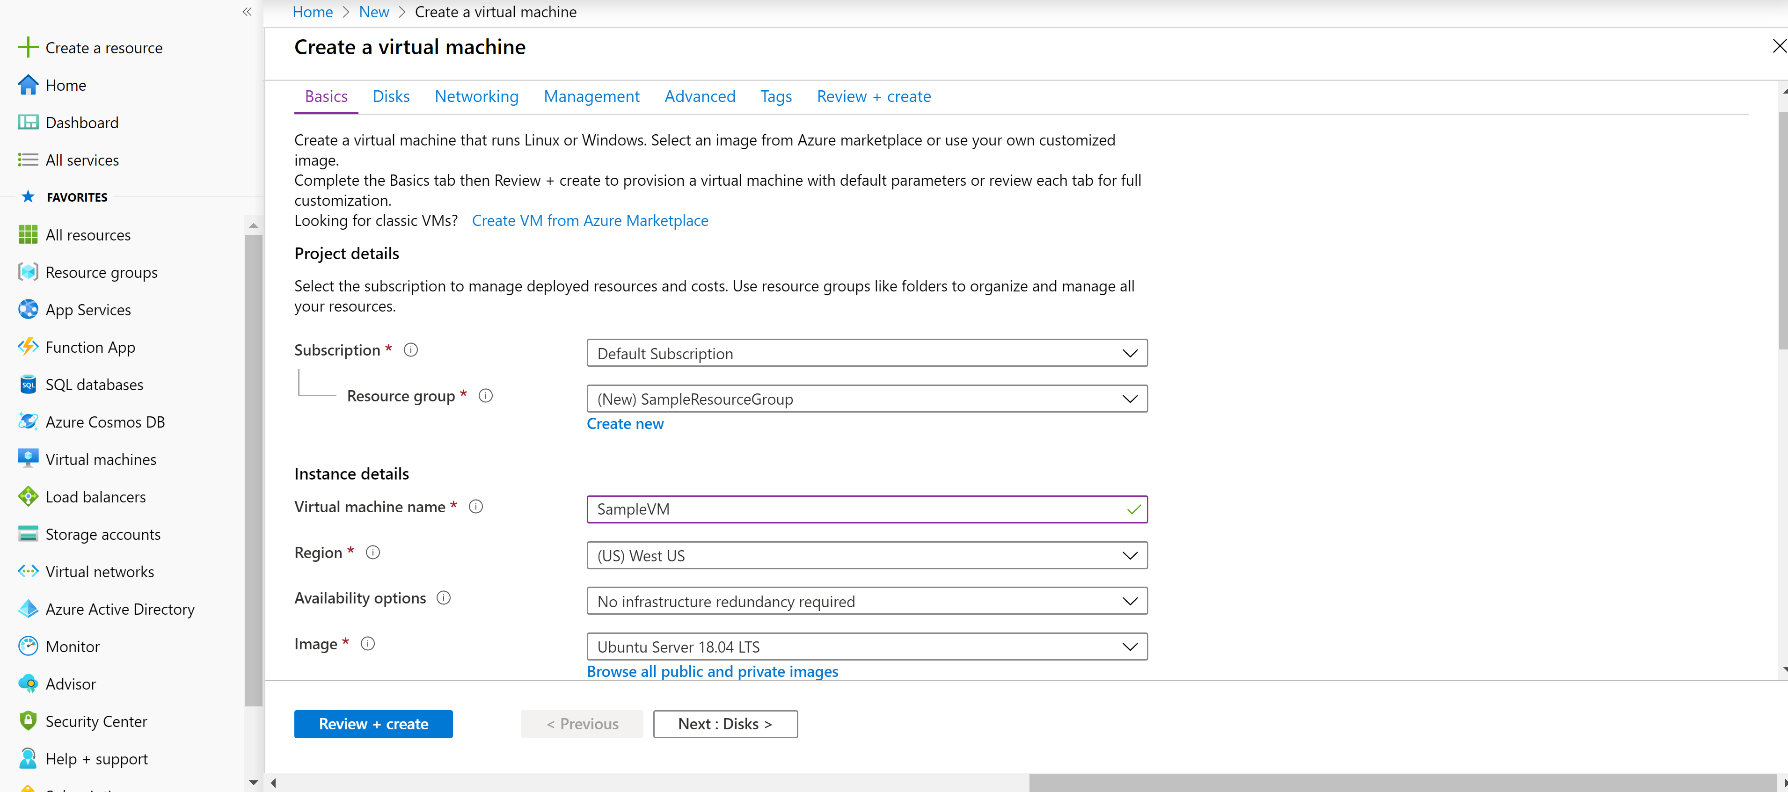Switch to the Disks tab
Viewport: 1788px width, 792px height.
click(391, 96)
